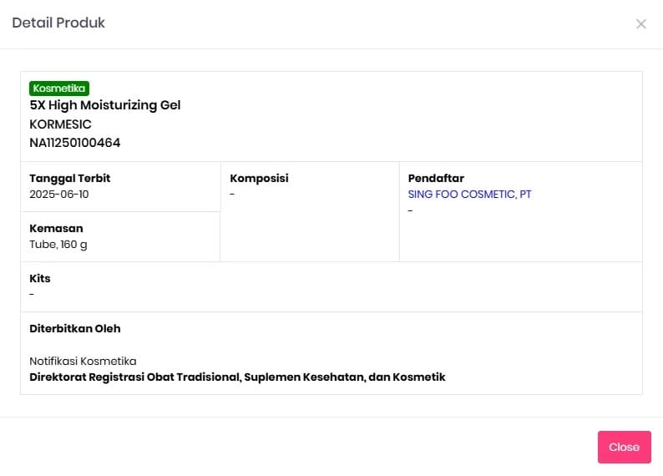Screen dimensions: 663x476
Task: Click the Direktorat Registrasi Obat Tradisional text
Action: pyautogui.click(x=237, y=377)
